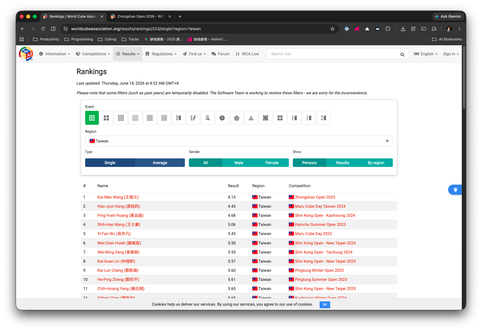This screenshot has width=482, height=331.
Task: Click the WCA logo in the navbar
Action: pyautogui.click(x=26, y=54)
